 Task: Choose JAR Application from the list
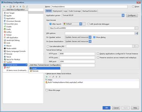click(x=15, y=38)
